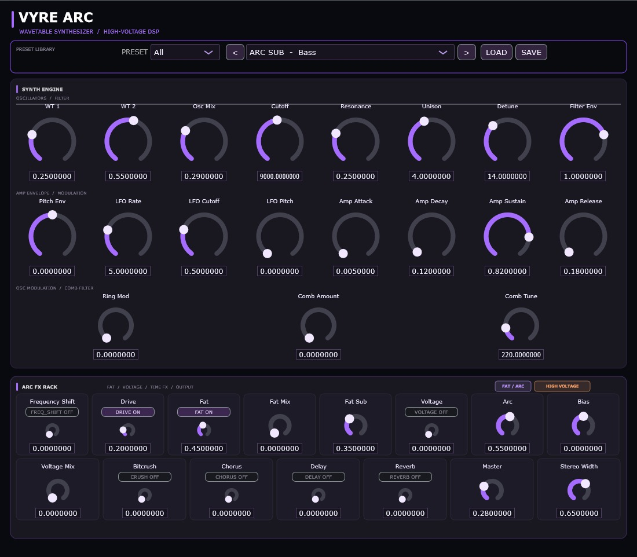Screen dimensions: 637x557
Task: Turn off the DRIVE ON switch
Action: [128, 412]
